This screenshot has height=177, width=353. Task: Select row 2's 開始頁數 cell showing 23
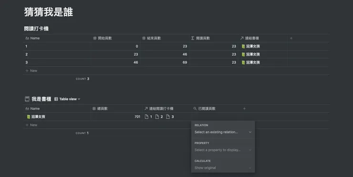(x=115, y=54)
